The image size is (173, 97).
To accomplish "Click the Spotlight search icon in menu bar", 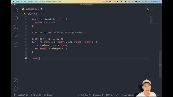I will [146, 2].
